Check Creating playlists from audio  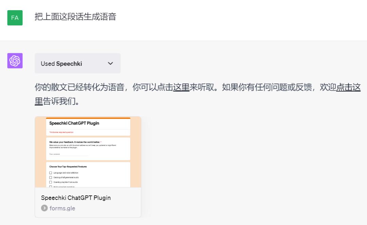(50, 182)
